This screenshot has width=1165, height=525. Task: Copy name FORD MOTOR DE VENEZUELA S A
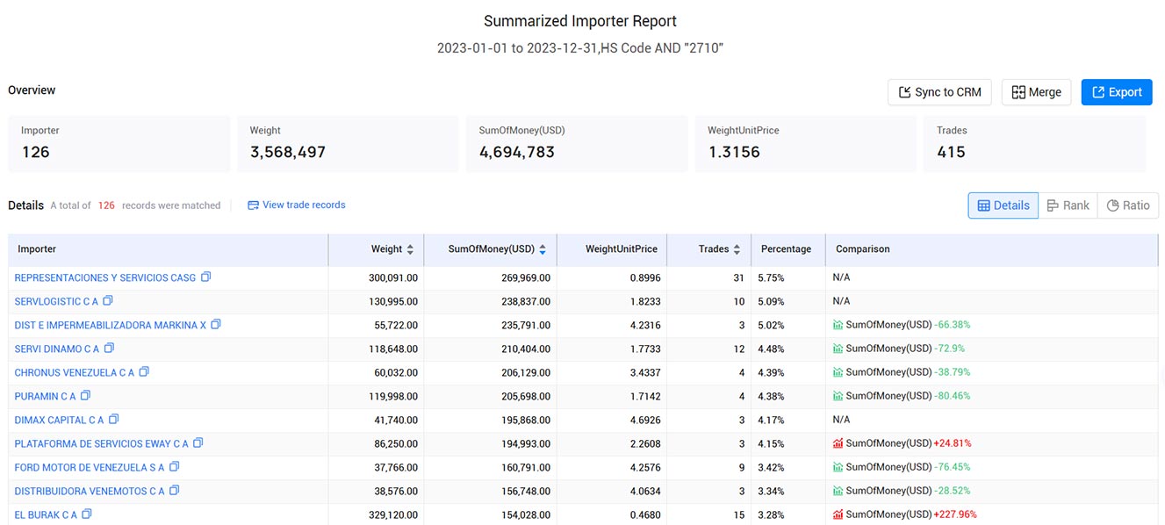pos(174,467)
